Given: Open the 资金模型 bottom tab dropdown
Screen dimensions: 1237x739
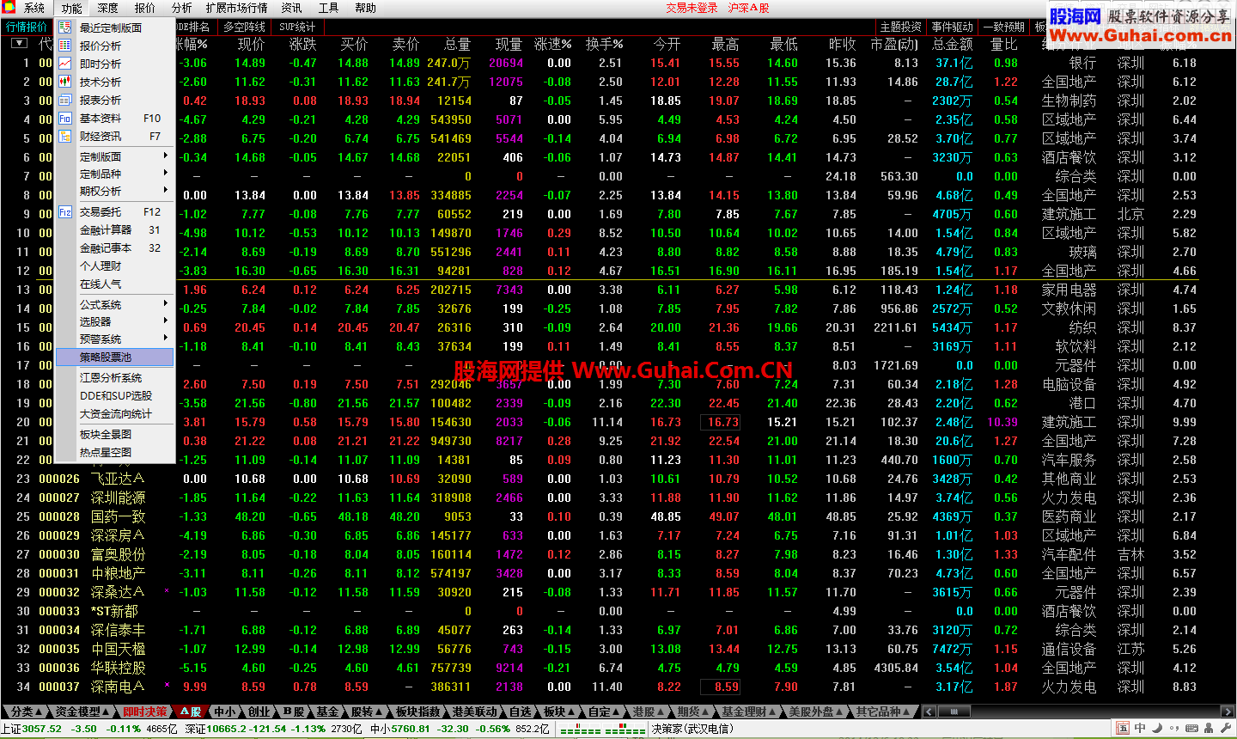Looking at the screenshot, I should (82, 712).
